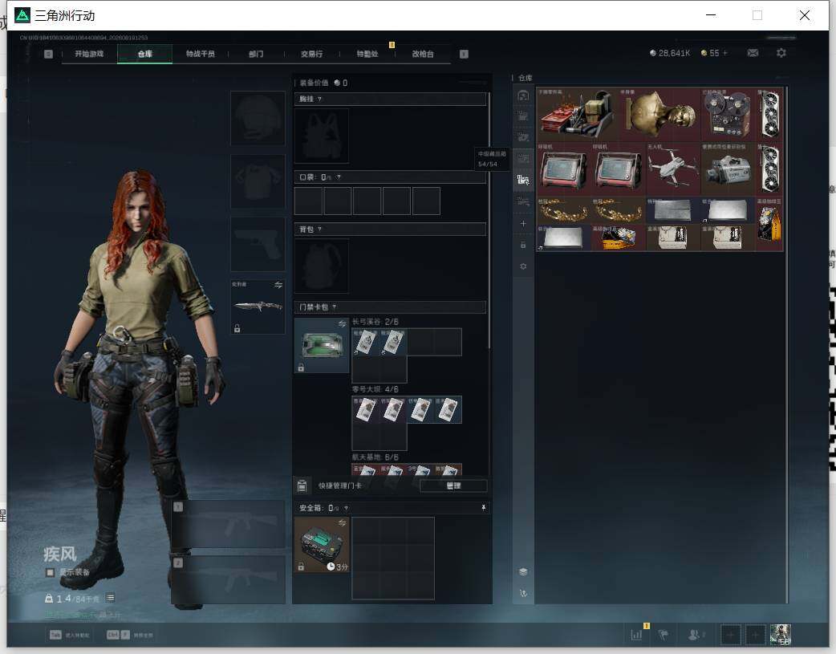
Task: Select empty primary weapon slot 1
Action: (229, 524)
